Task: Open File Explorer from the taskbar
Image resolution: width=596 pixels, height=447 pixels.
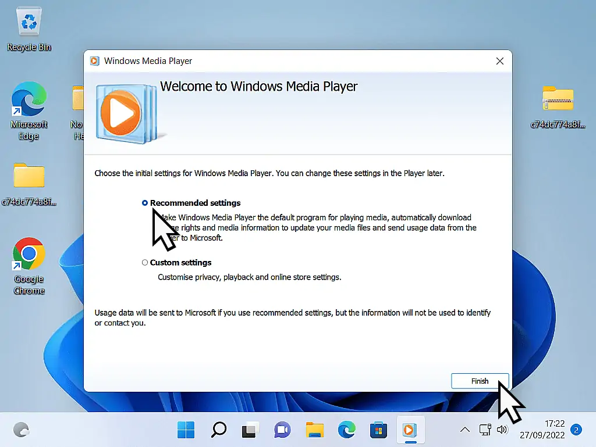Action: point(314,430)
